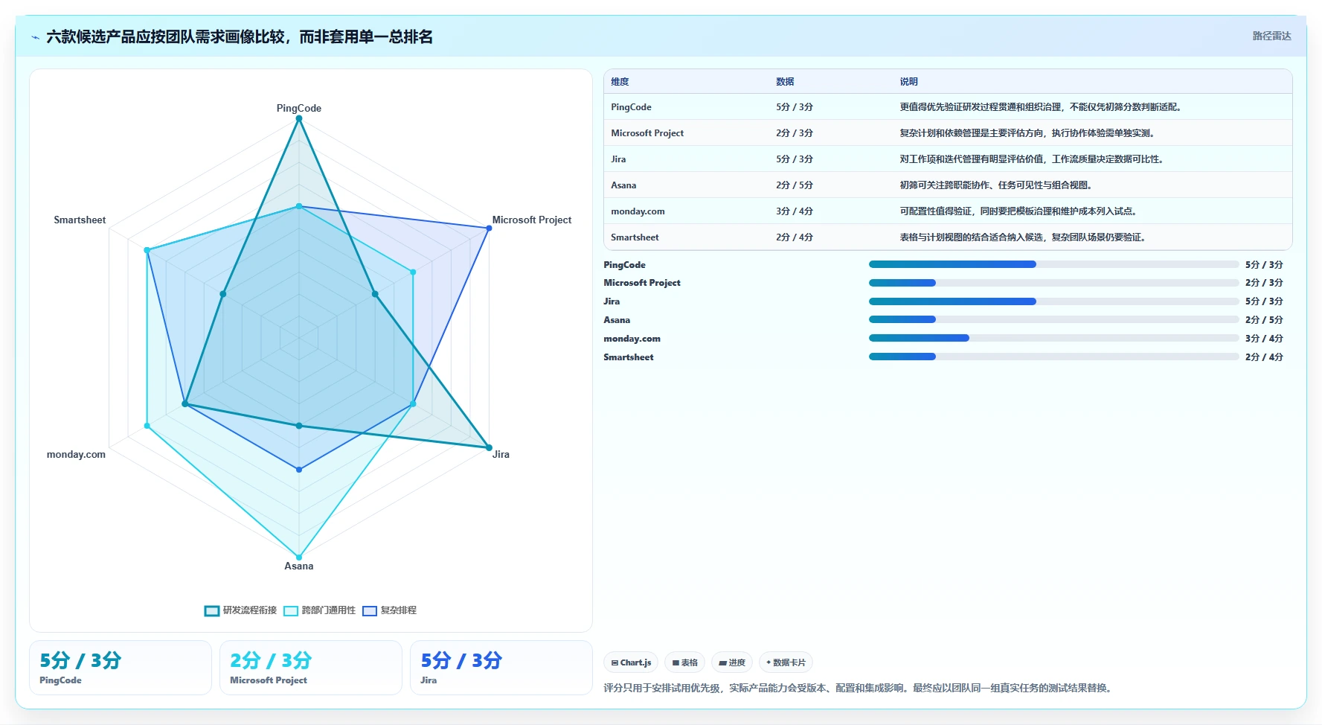The width and height of the screenshot is (1322, 725).
Task: Toggle the 跨部门通用性 legend item
Action: click(319, 610)
